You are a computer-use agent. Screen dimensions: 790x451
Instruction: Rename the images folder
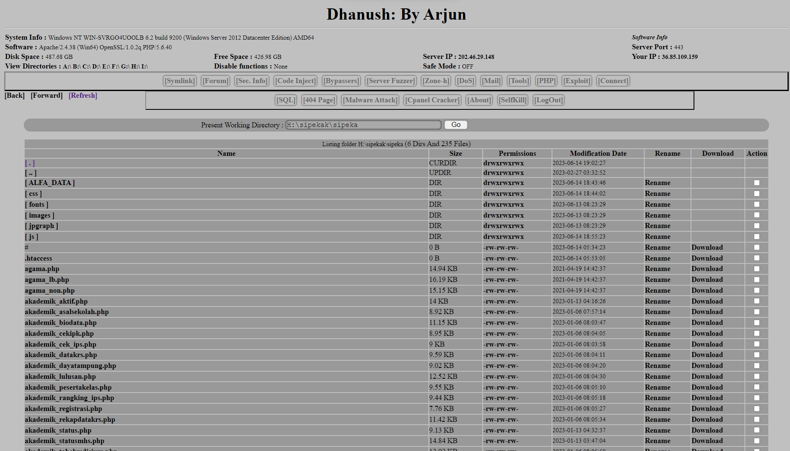click(658, 215)
